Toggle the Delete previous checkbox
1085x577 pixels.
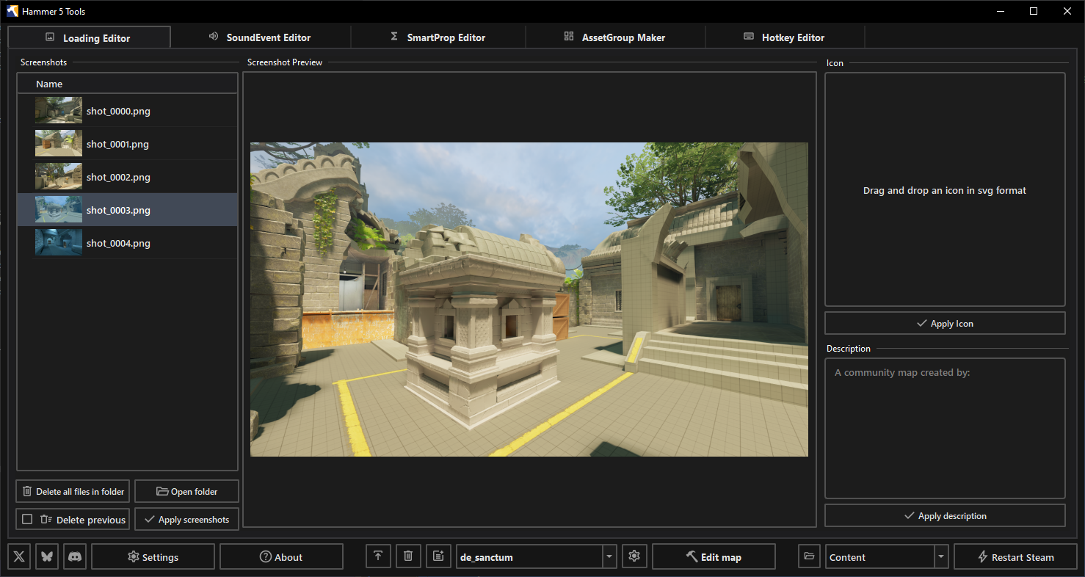[27, 519]
